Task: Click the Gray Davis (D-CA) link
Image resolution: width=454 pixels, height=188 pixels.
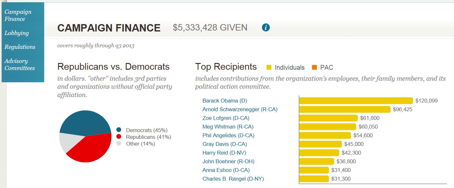Action: point(225,144)
